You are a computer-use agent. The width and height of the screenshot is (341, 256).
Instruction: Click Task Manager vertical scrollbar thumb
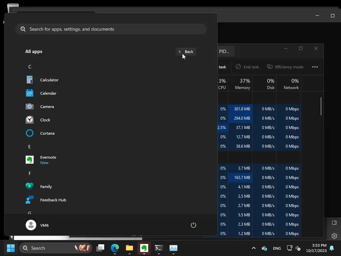coord(321,106)
